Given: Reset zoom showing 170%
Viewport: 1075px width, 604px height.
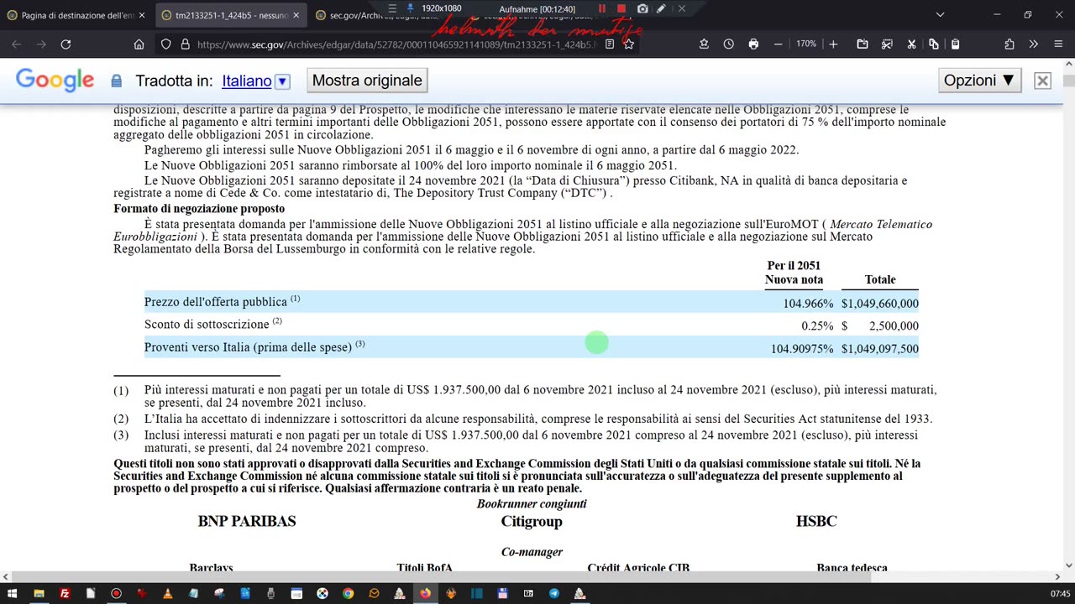Looking at the screenshot, I should tap(806, 44).
